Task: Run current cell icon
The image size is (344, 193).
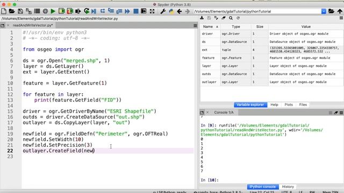Action: click(x=61, y=11)
